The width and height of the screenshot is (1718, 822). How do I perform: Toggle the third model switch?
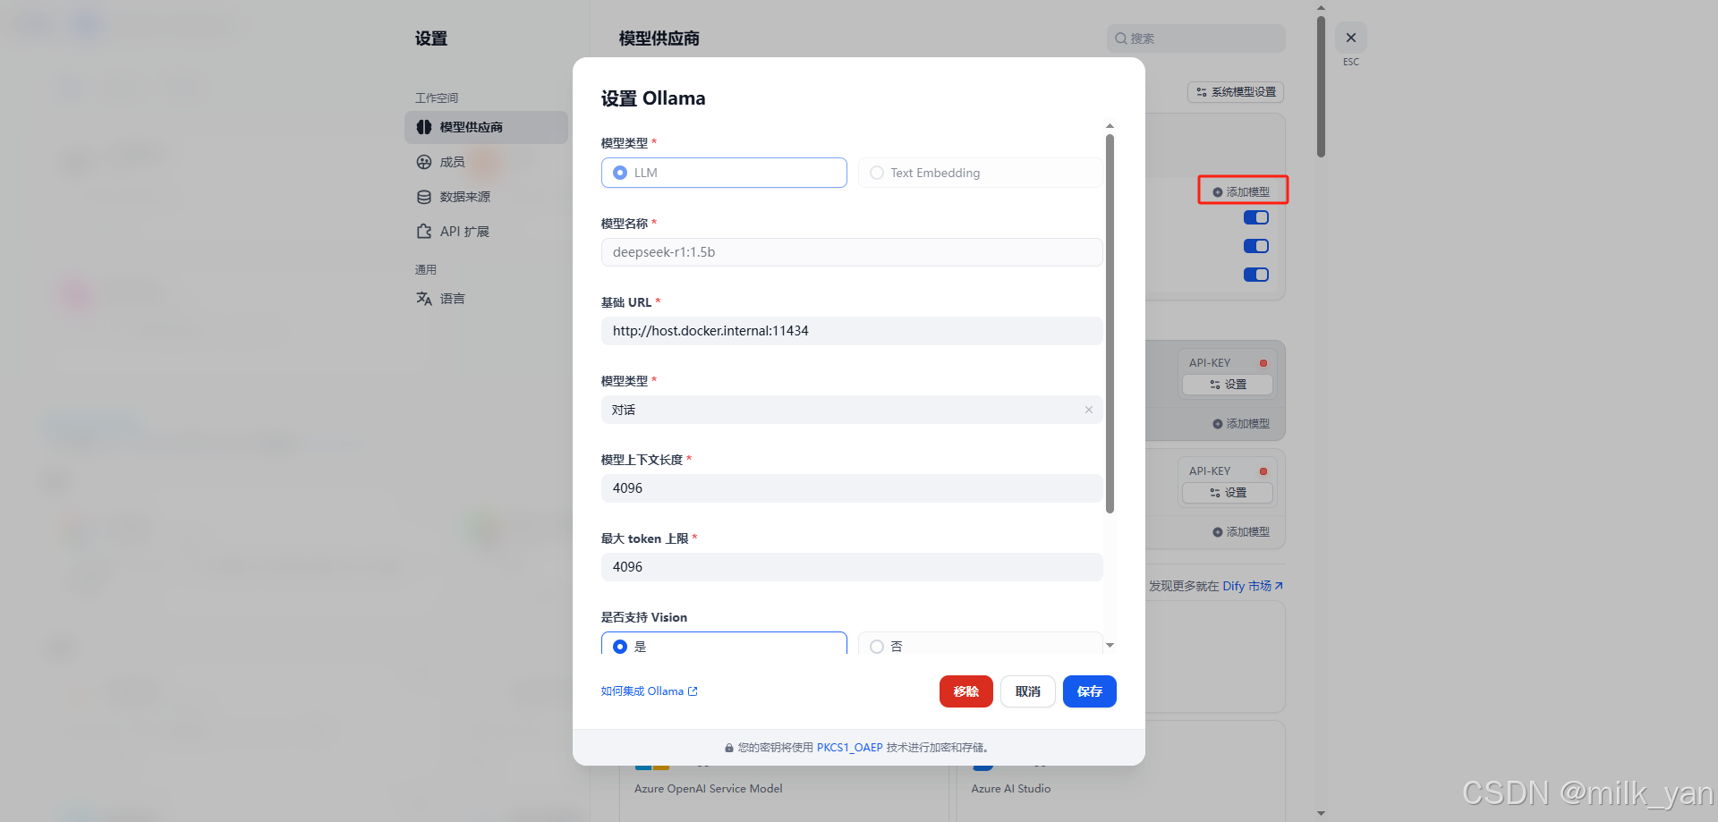tap(1256, 275)
